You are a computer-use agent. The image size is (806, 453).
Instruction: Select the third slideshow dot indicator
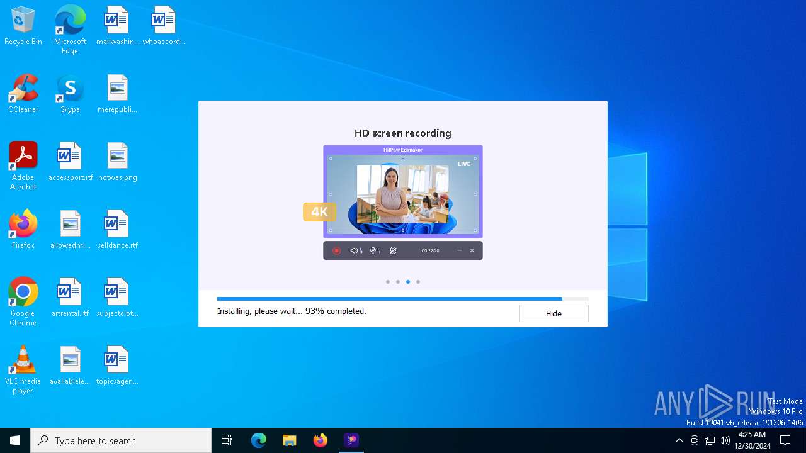(x=408, y=282)
